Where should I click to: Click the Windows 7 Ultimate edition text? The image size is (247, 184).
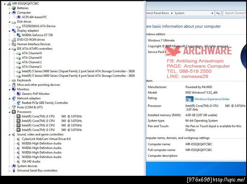[x=161, y=40]
